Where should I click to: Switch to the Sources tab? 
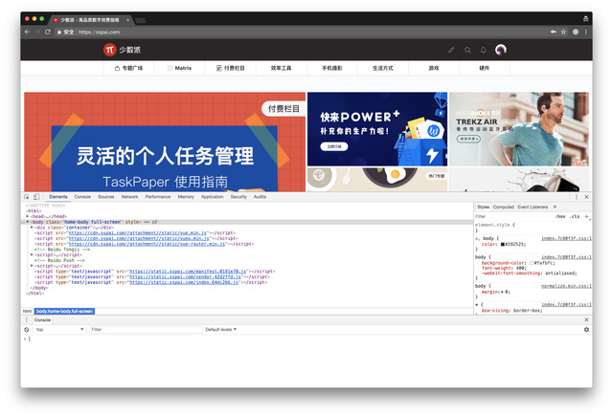click(x=106, y=197)
